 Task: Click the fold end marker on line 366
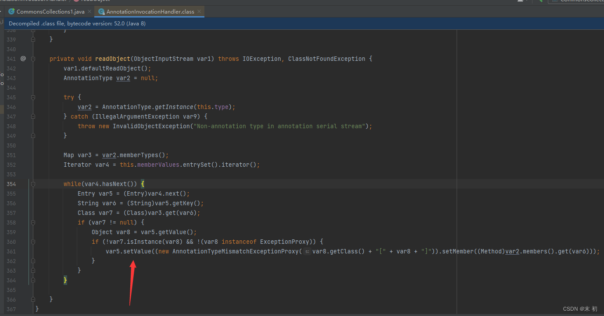pyautogui.click(x=33, y=299)
